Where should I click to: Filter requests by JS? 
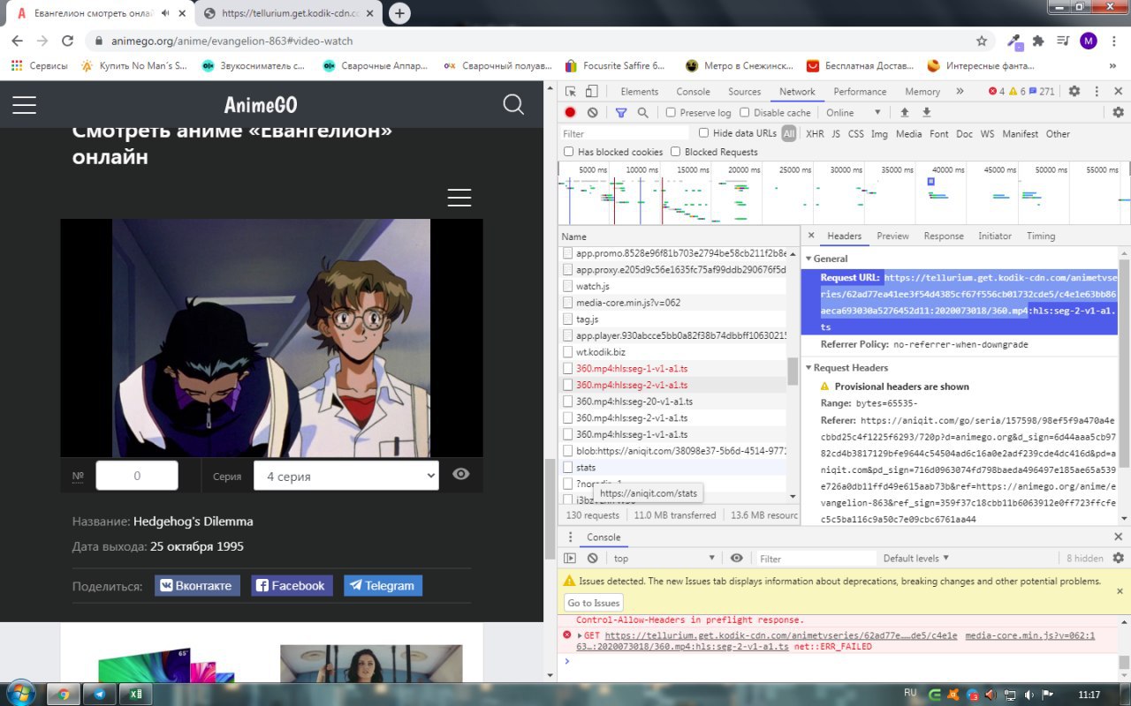[x=836, y=134]
